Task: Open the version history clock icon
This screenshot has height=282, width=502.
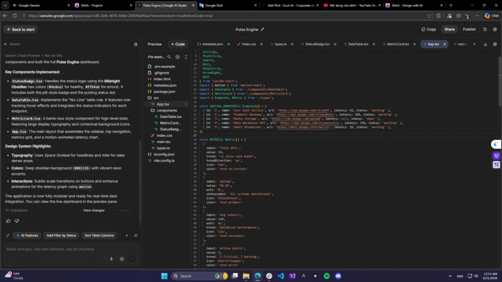Action: point(485,29)
